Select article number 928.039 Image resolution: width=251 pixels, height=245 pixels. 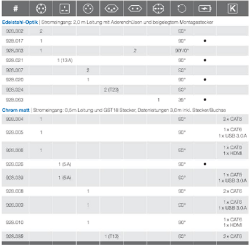click(x=15, y=178)
